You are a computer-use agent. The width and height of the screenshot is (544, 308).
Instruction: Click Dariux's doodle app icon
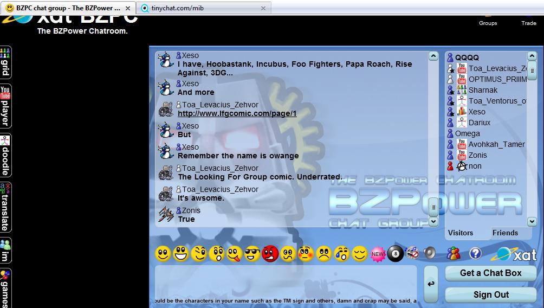pyautogui.click(x=462, y=122)
